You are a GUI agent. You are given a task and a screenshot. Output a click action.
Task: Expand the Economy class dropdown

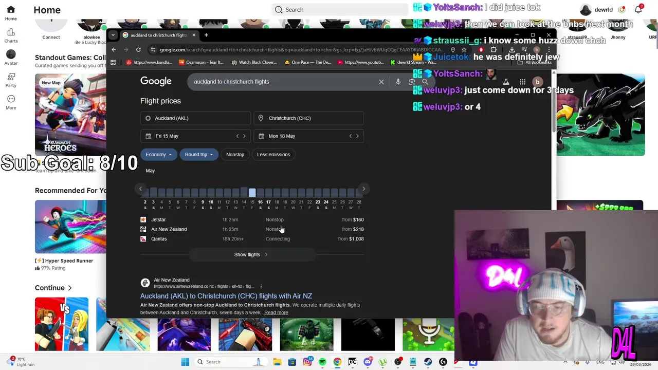pyautogui.click(x=158, y=155)
